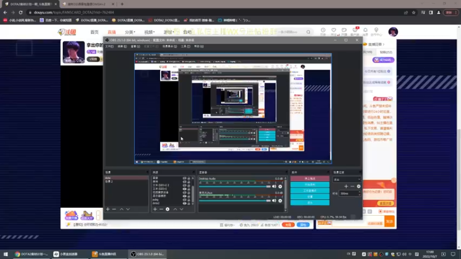
Task: Open 视频 dropdown in Douyu nav
Action: pos(149,32)
